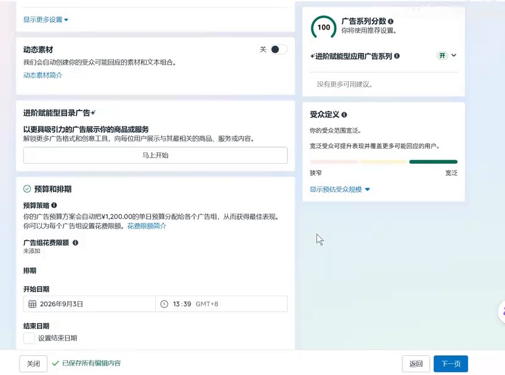Click the 马上开始 button

coord(155,155)
